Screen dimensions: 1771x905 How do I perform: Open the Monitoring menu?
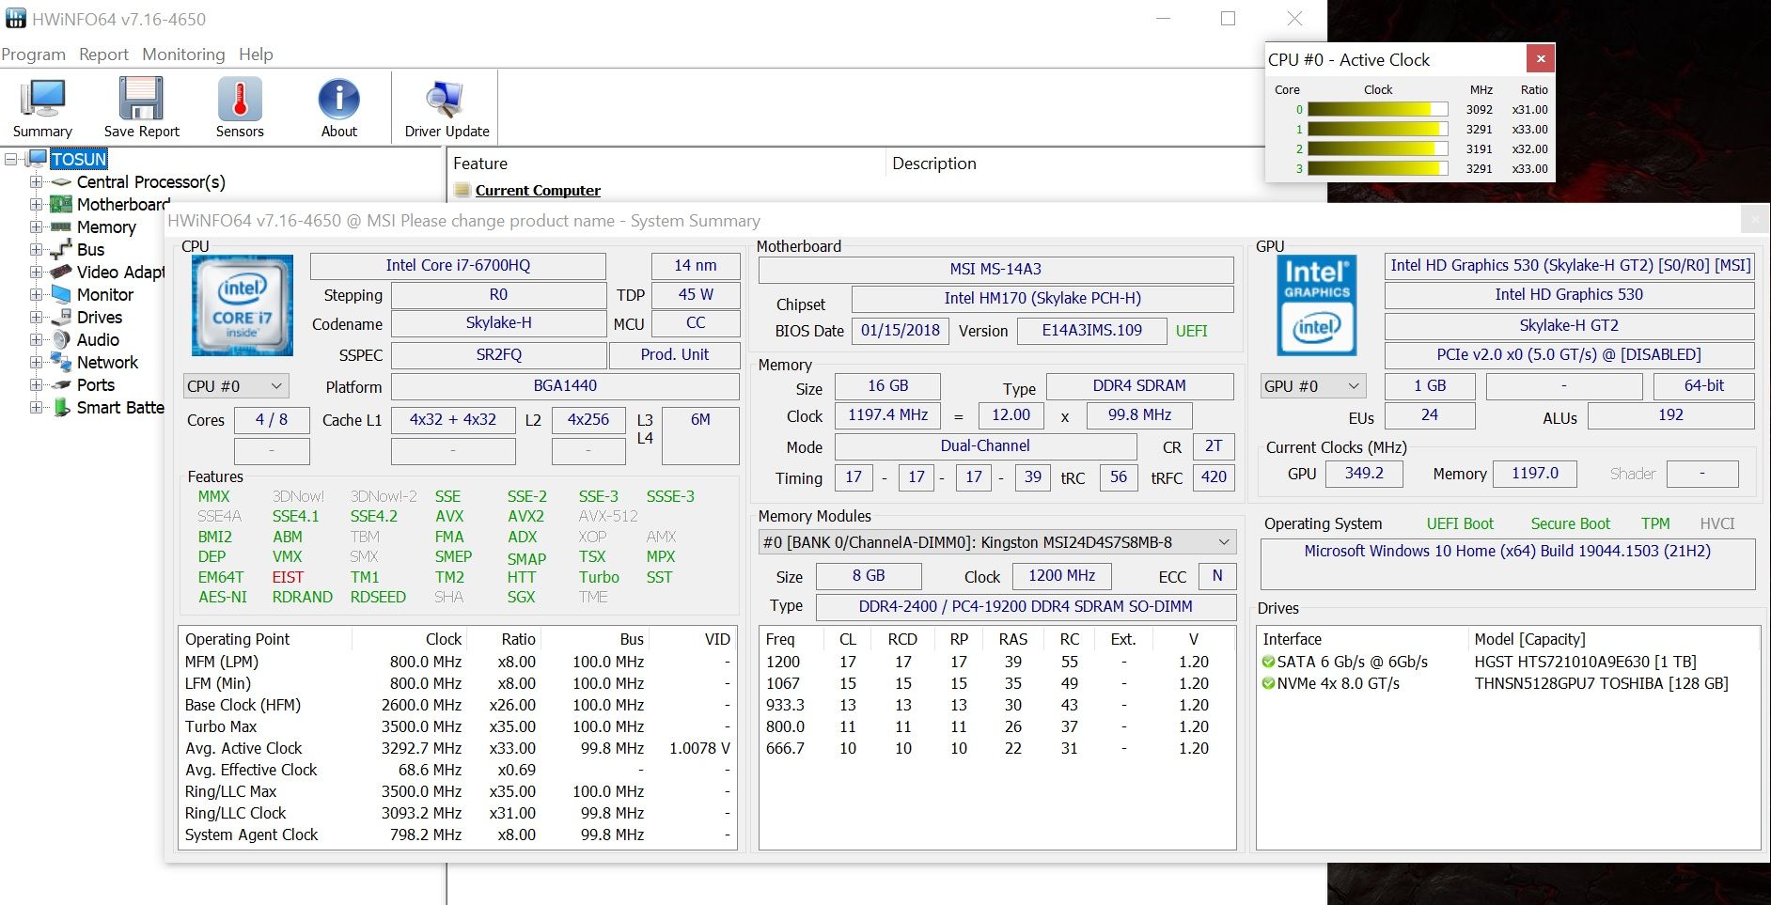(x=183, y=55)
